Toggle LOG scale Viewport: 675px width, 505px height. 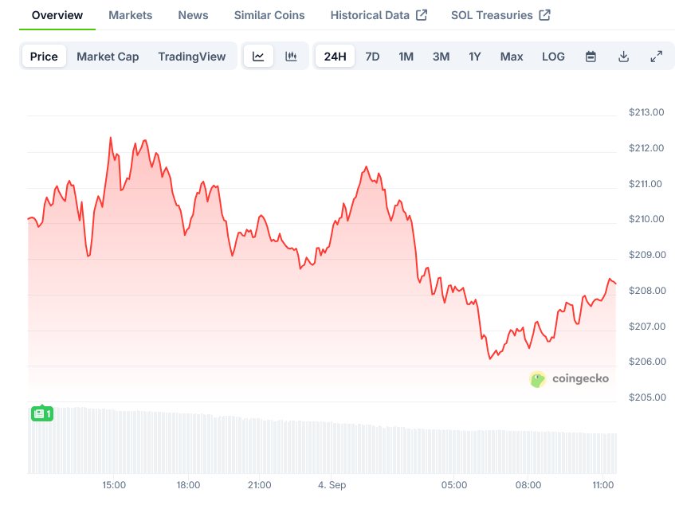pos(553,57)
